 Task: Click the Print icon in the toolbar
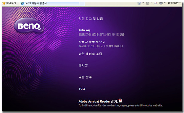161,3
